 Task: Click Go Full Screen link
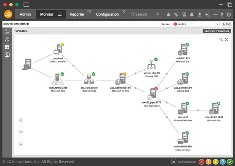[x=184, y=162]
